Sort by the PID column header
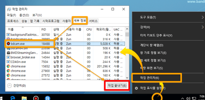Viewport: 205px width, 100px height. click(46, 30)
